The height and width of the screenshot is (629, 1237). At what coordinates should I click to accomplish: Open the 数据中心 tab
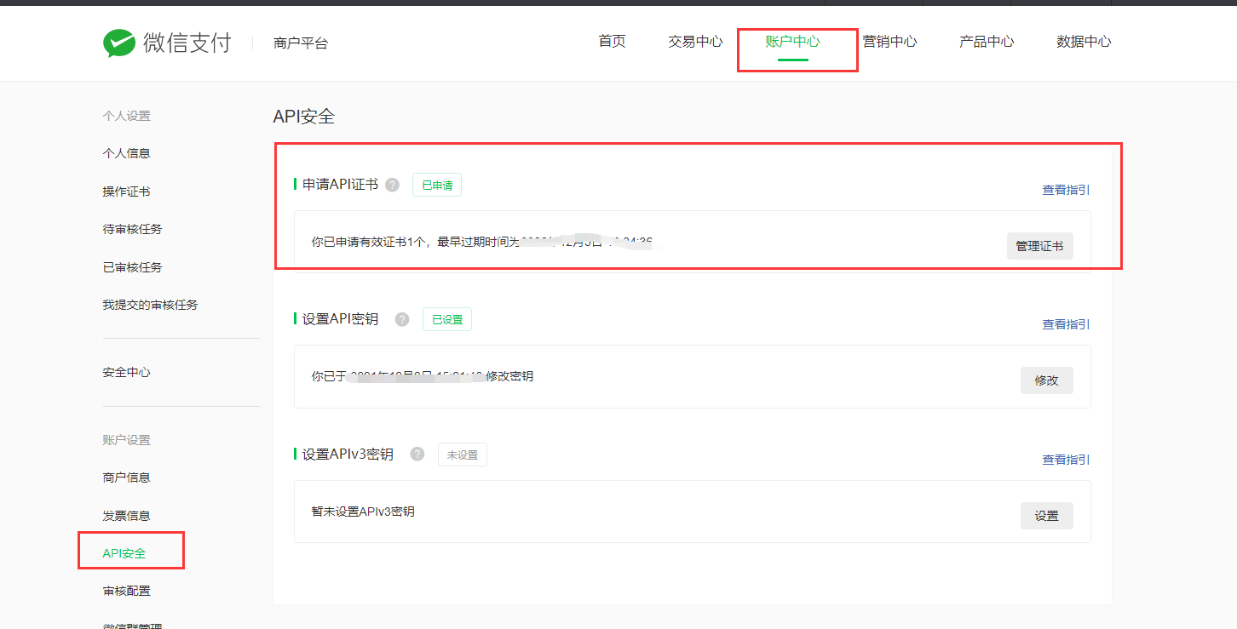[x=1084, y=41]
